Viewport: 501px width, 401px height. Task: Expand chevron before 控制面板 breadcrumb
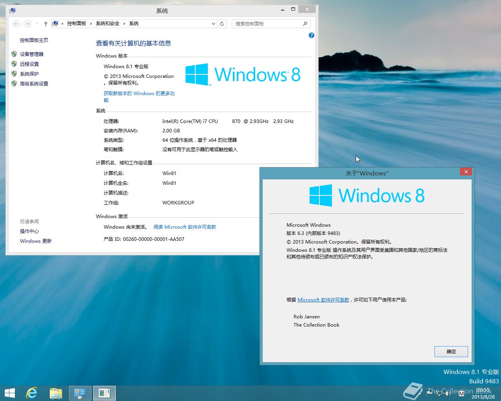tap(63, 23)
